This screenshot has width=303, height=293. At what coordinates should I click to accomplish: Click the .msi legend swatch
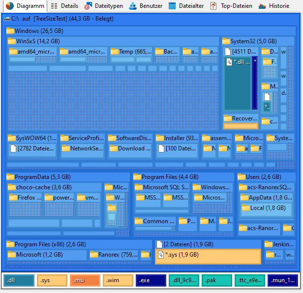tap(85, 280)
